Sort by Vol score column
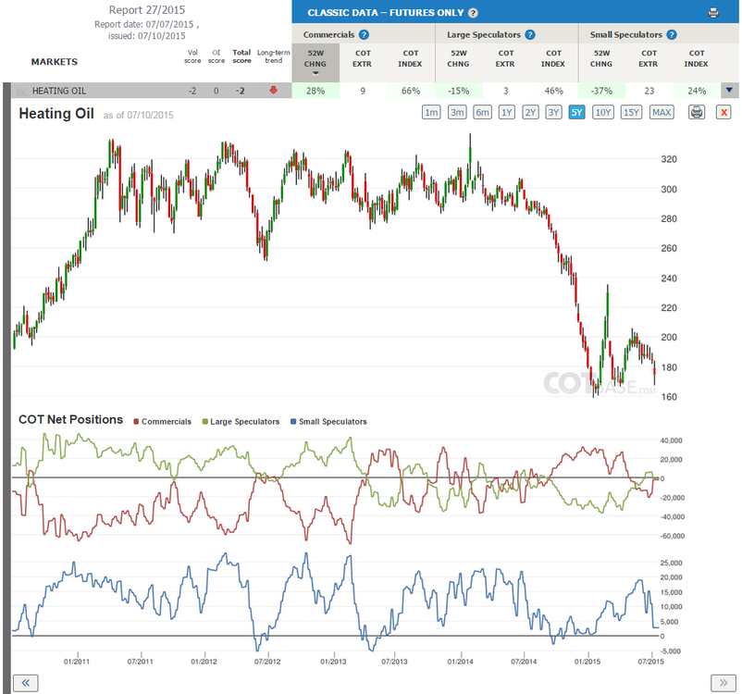The width and height of the screenshot is (742, 694). [x=192, y=56]
